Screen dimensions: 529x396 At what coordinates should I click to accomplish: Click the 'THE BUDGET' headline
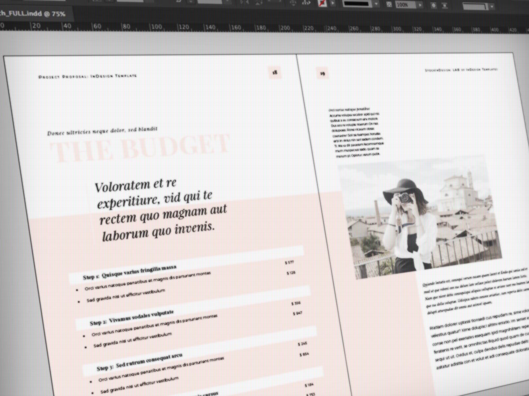coord(142,148)
